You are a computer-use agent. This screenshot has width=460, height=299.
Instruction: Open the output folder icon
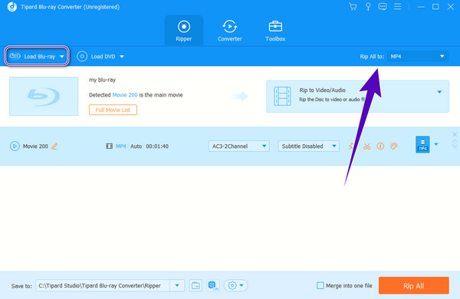195,285
